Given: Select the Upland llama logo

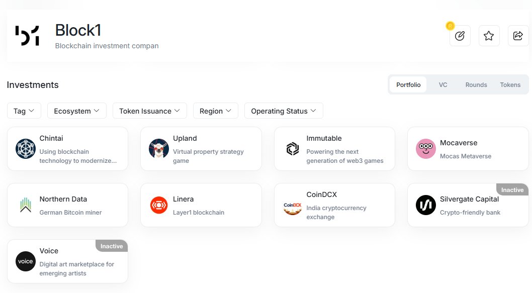Looking at the screenshot, I should click(159, 149).
